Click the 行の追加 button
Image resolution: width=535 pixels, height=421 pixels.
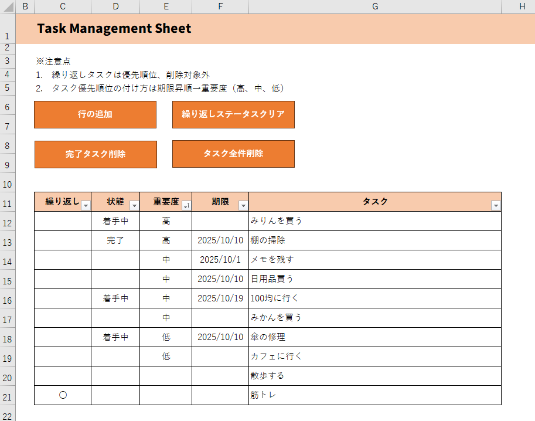(x=95, y=114)
